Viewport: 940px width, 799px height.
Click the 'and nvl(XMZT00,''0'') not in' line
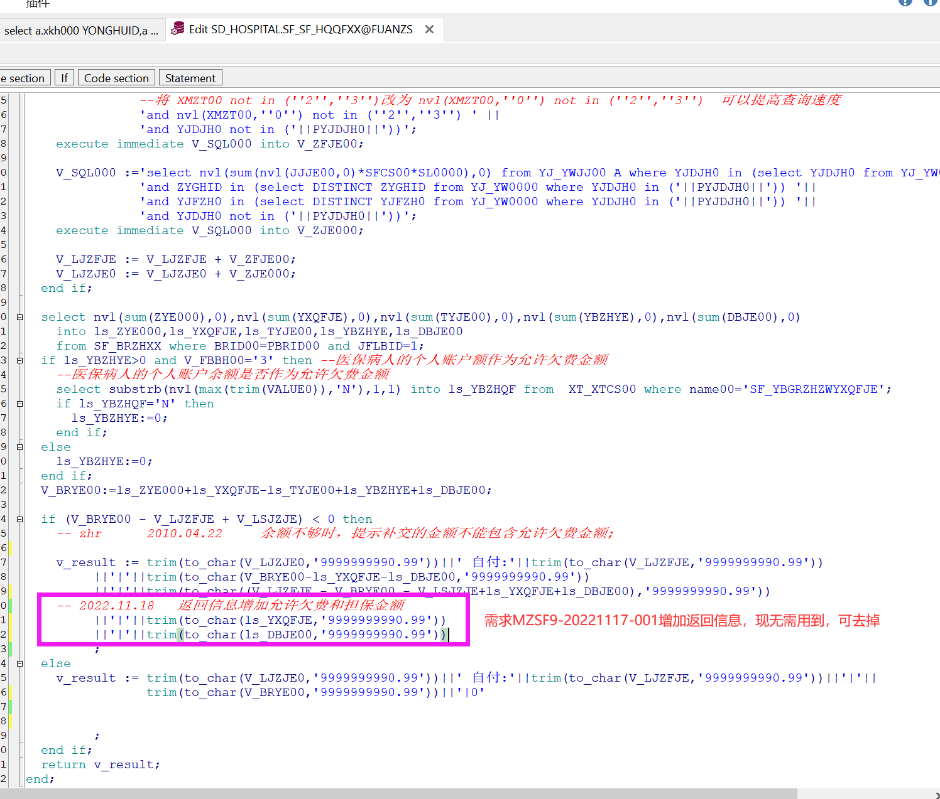pos(319,115)
